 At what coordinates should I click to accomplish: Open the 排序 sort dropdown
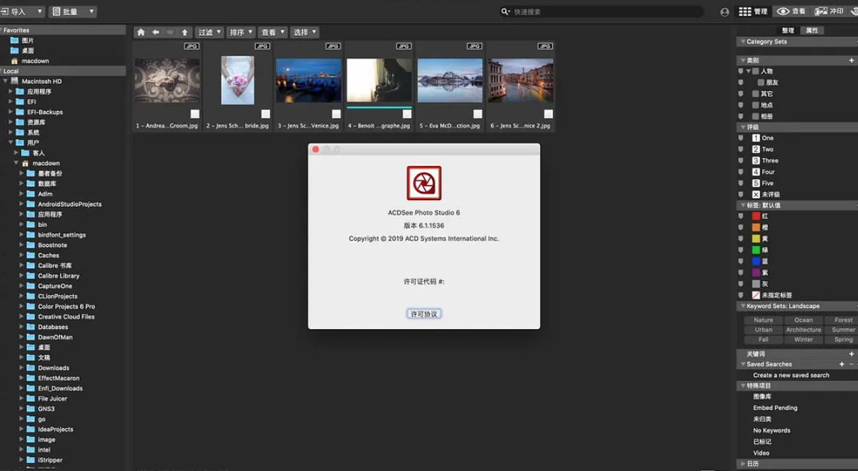240,33
